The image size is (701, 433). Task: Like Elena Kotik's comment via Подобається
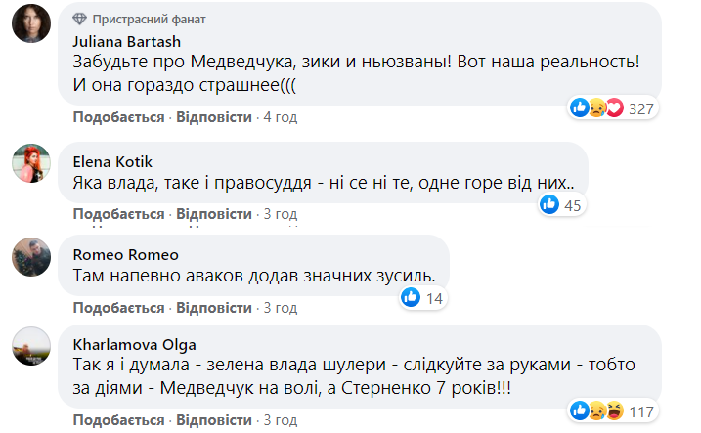(x=117, y=213)
